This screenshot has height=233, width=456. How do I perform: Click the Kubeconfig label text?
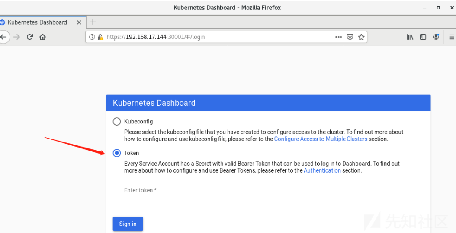pyautogui.click(x=138, y=121)
